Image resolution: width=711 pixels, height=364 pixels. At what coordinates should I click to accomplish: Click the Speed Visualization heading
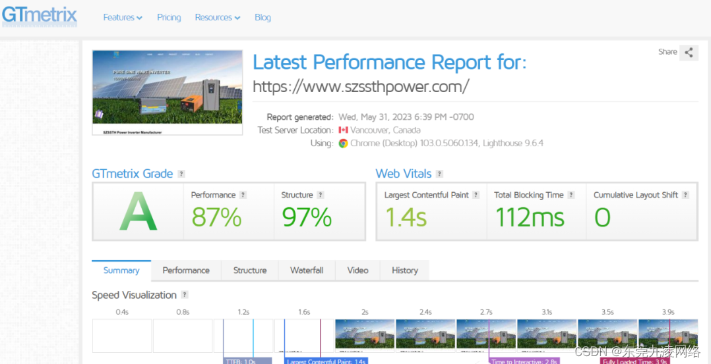coord(135,295)
